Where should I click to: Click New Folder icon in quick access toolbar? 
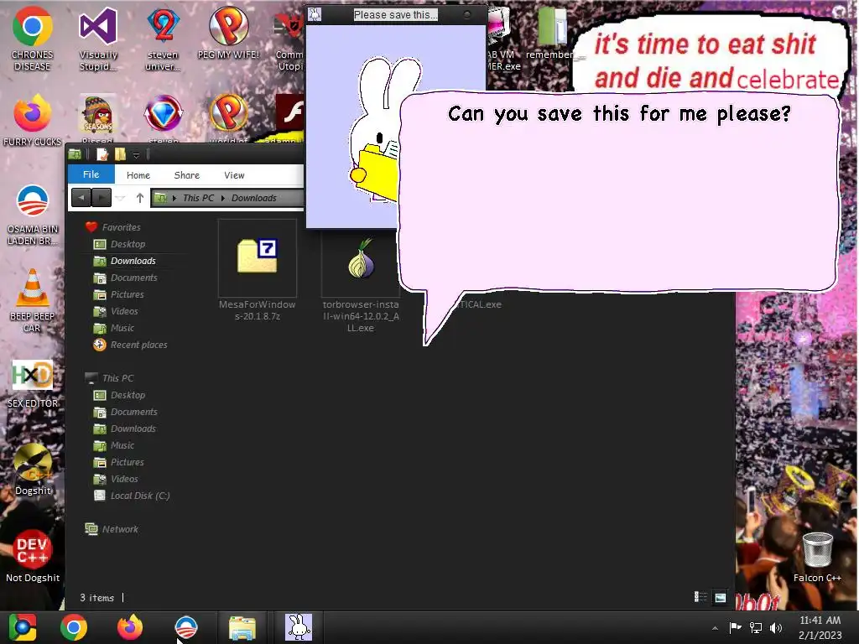120,154
